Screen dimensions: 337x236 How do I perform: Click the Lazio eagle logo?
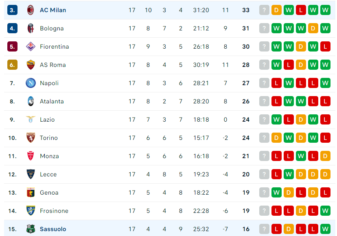[x=31, y=120]
